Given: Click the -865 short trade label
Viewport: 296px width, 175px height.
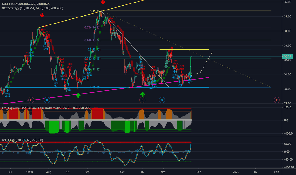Looking at the screenshot, I should pos(176,62).
